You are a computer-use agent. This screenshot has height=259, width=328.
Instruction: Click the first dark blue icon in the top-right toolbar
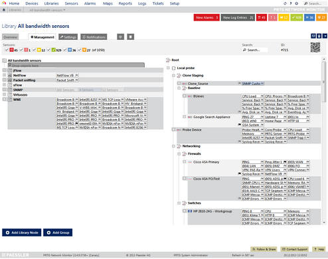(313, 36)
